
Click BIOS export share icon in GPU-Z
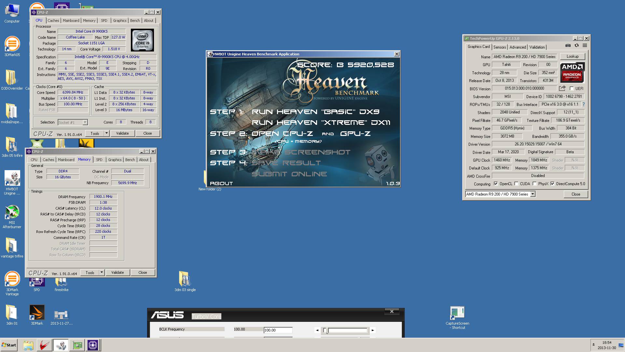coord(562,88)
